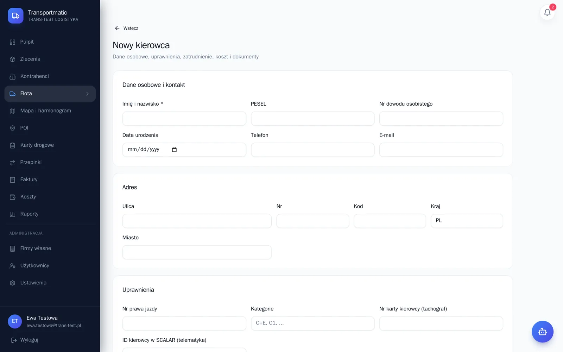Click the Kraj field containing PL
This screenshot has width=563, height=352.
point(467,221)
